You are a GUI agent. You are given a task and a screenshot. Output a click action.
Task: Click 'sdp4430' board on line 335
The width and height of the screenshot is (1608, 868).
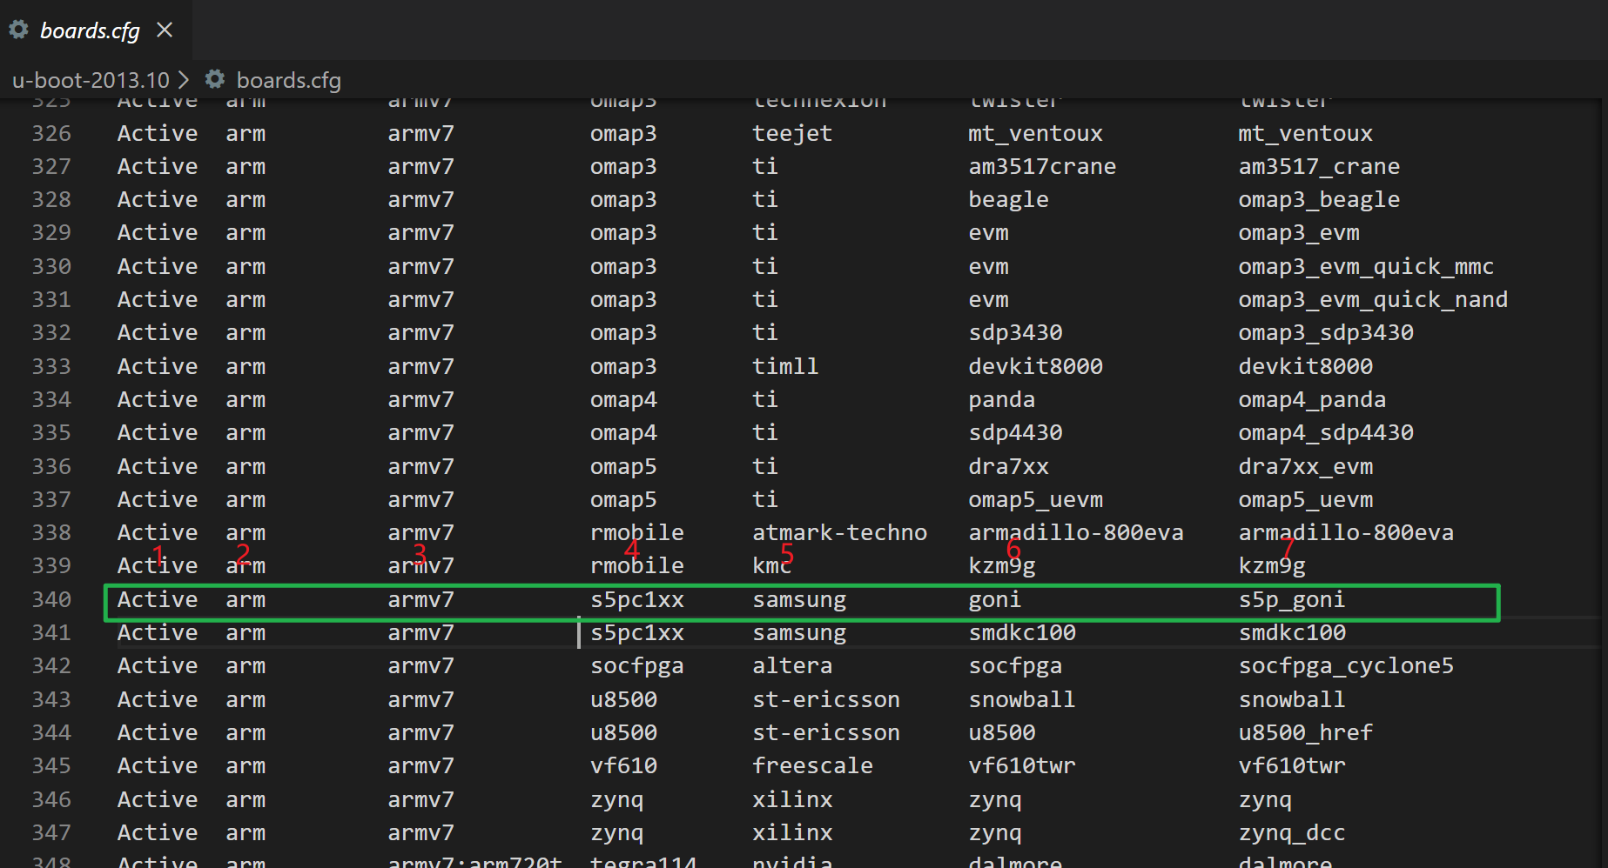(x=1015, y=432)
